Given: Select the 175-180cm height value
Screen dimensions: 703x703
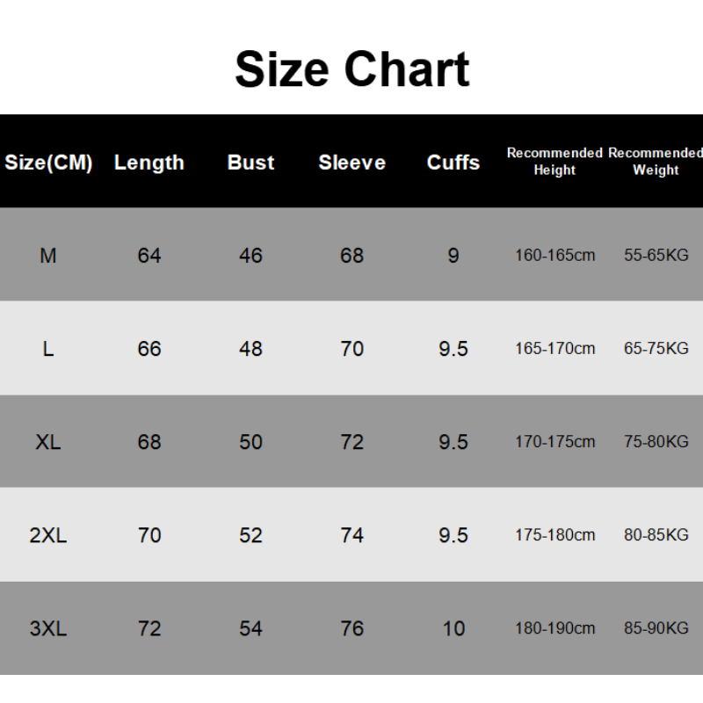Looking at the screenshot, I should [554, 535].
